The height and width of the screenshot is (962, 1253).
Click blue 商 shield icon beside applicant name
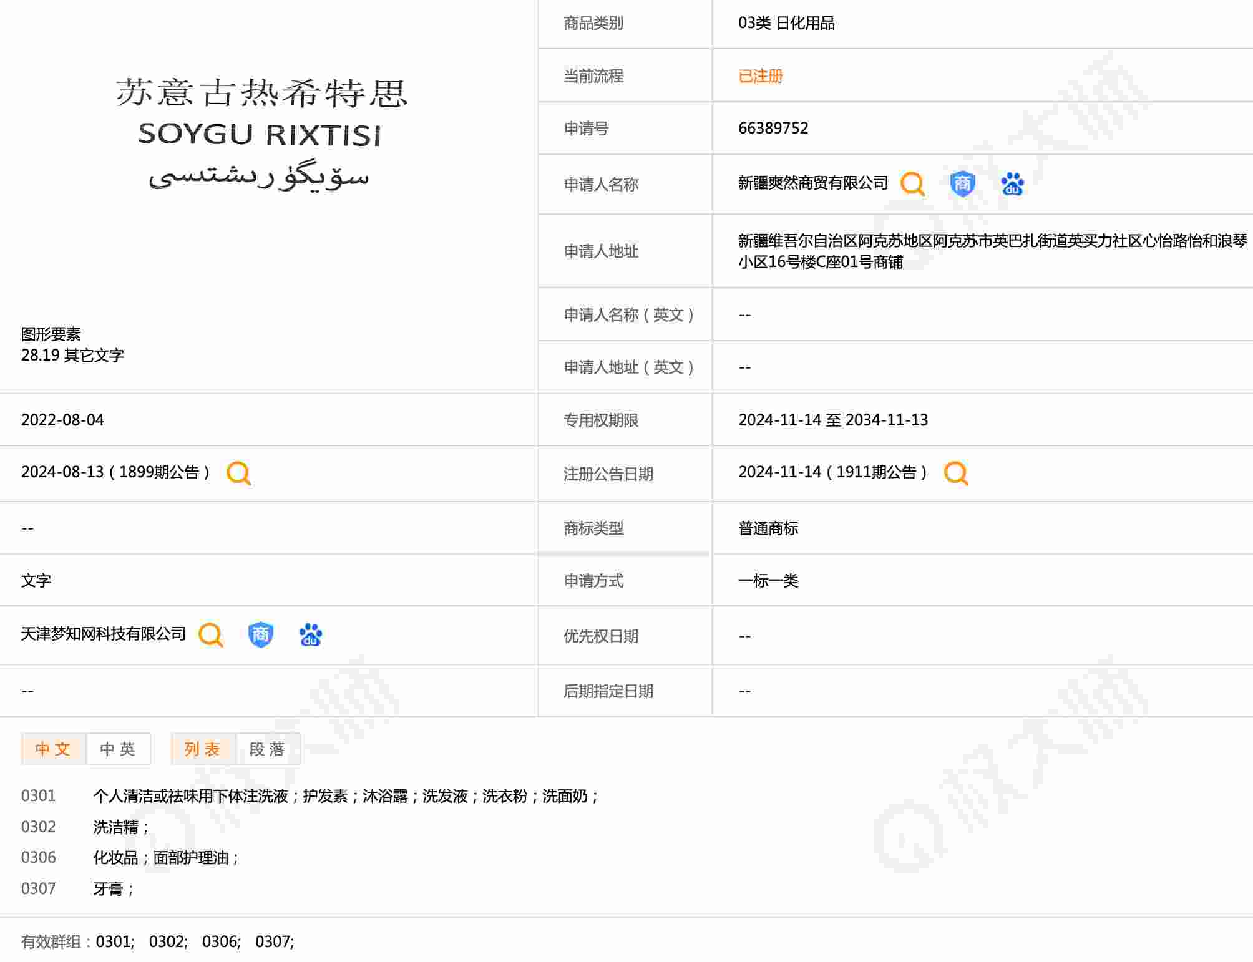coord(962,184)
